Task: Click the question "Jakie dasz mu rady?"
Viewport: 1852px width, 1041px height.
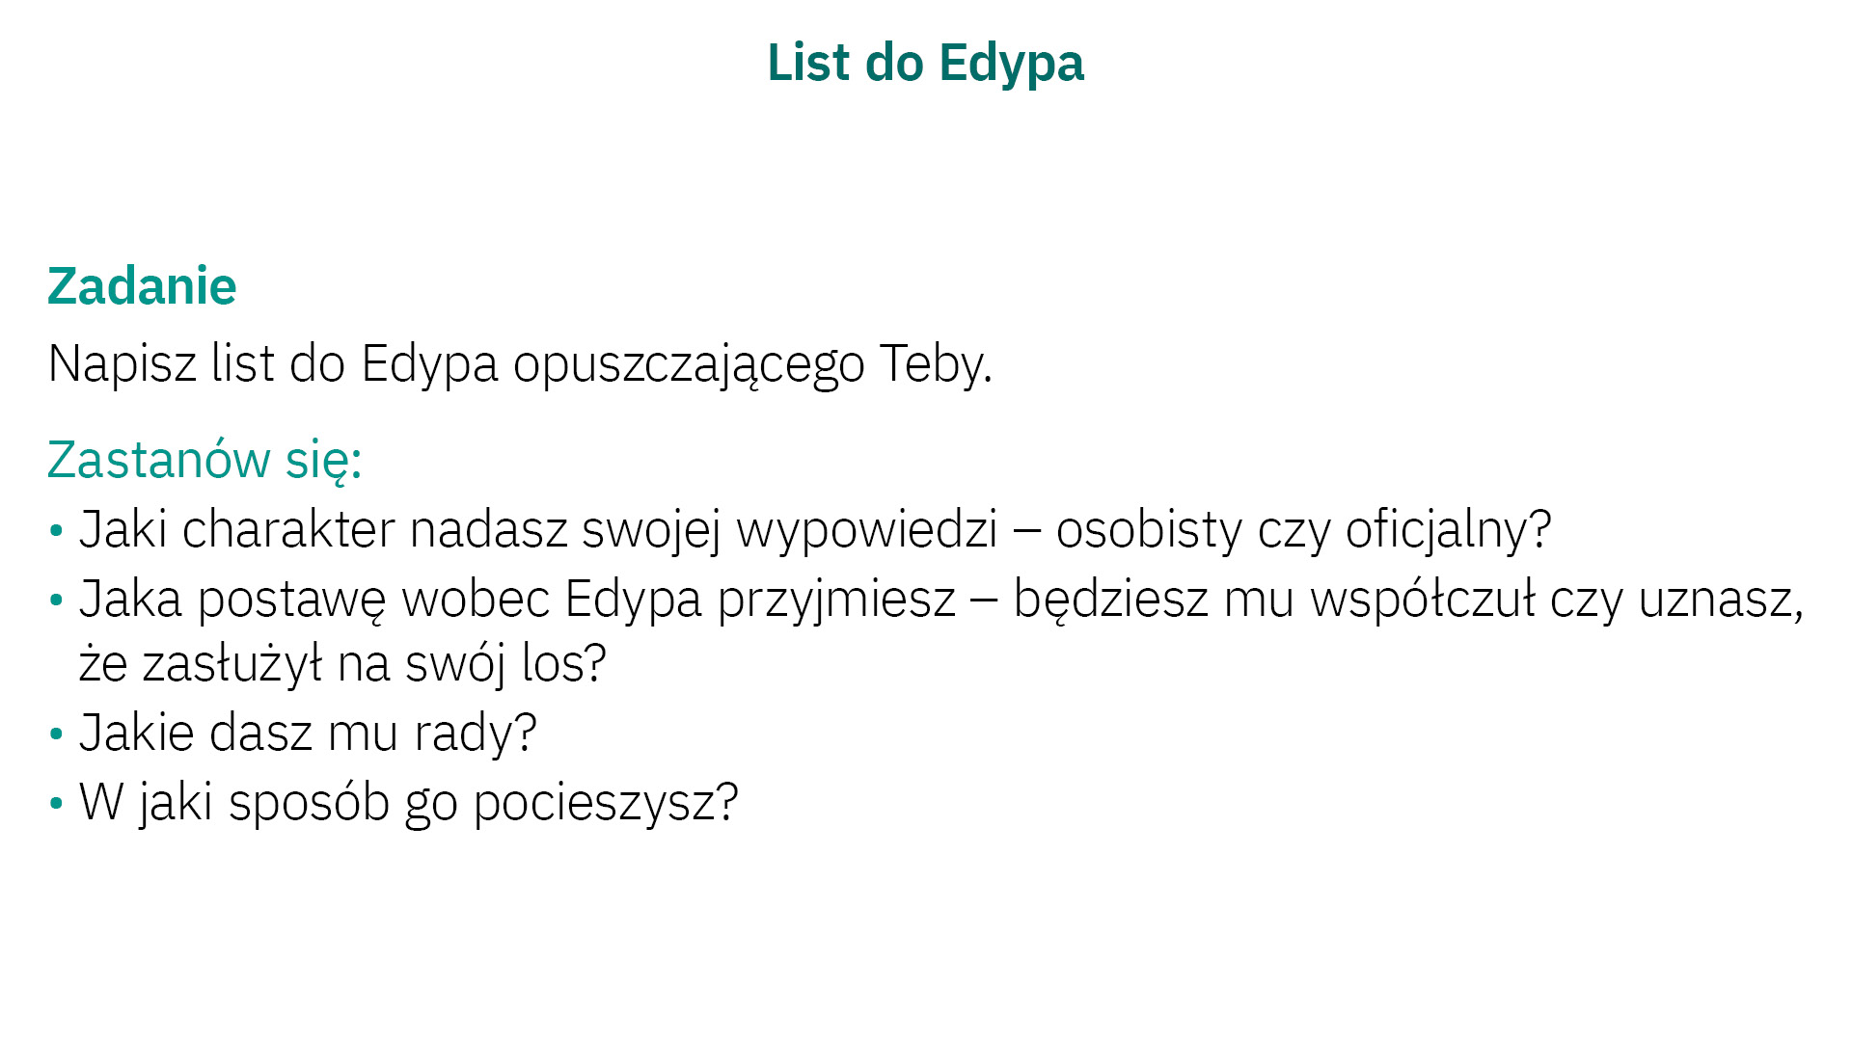Action: point(307,734)
